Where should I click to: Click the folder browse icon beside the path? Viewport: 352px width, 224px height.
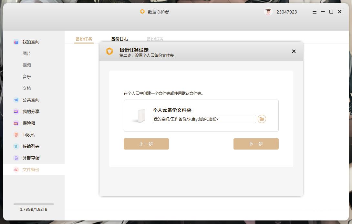tap(262, 119)
